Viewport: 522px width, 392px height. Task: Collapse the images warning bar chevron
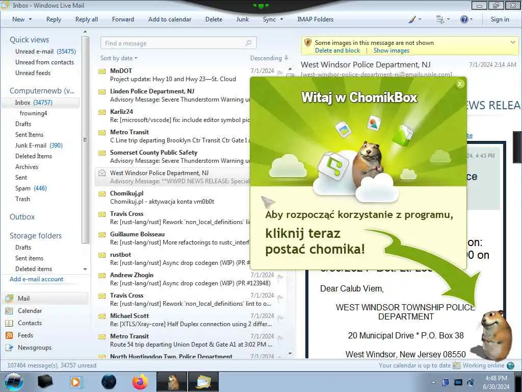513,42
